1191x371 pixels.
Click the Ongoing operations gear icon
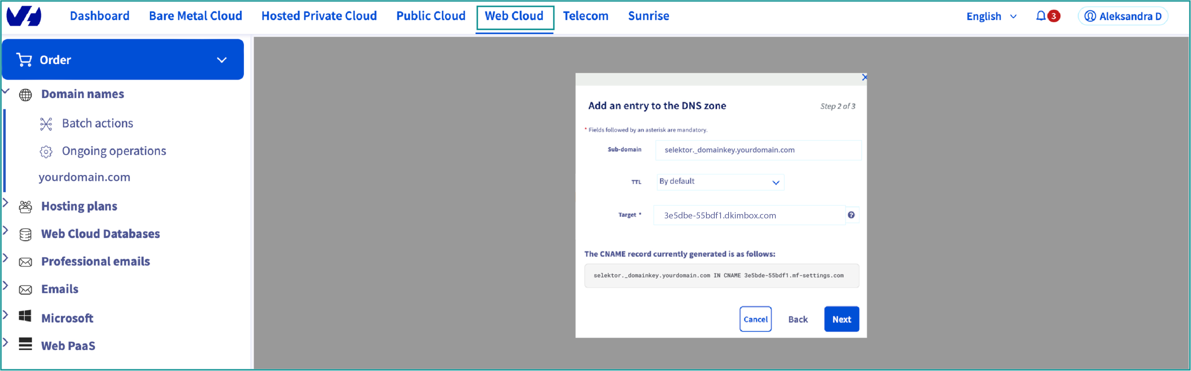point(46,152)
